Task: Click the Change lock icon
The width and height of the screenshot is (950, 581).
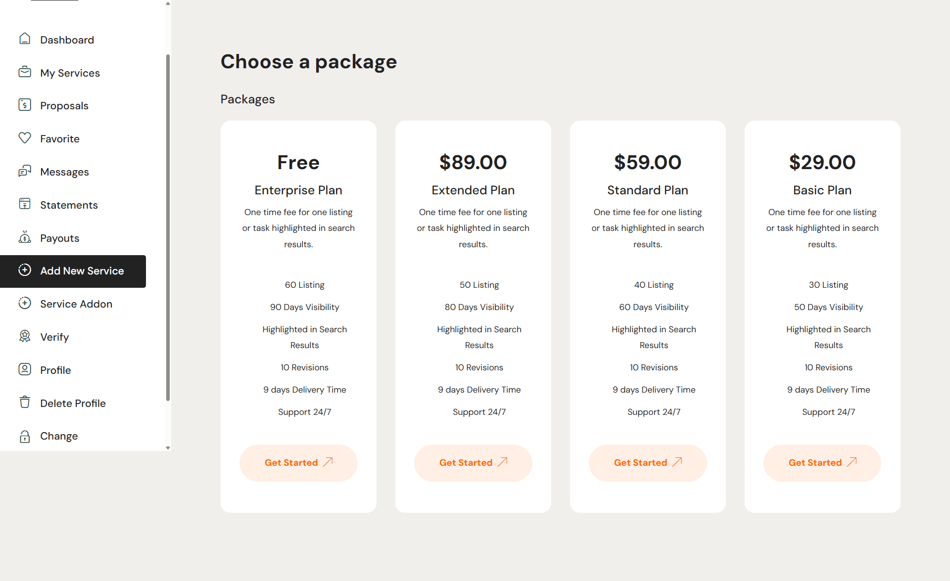Action: pos(25,436)
